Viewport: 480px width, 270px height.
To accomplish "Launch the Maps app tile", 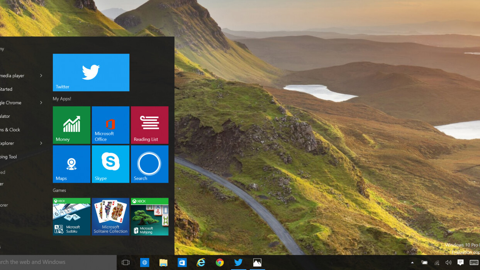I will tap(71, 164).
